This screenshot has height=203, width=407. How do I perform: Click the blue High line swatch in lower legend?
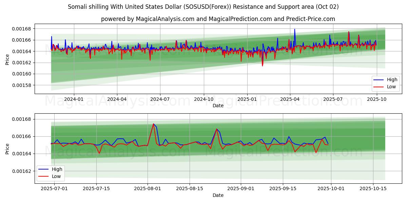pos(44,169)
